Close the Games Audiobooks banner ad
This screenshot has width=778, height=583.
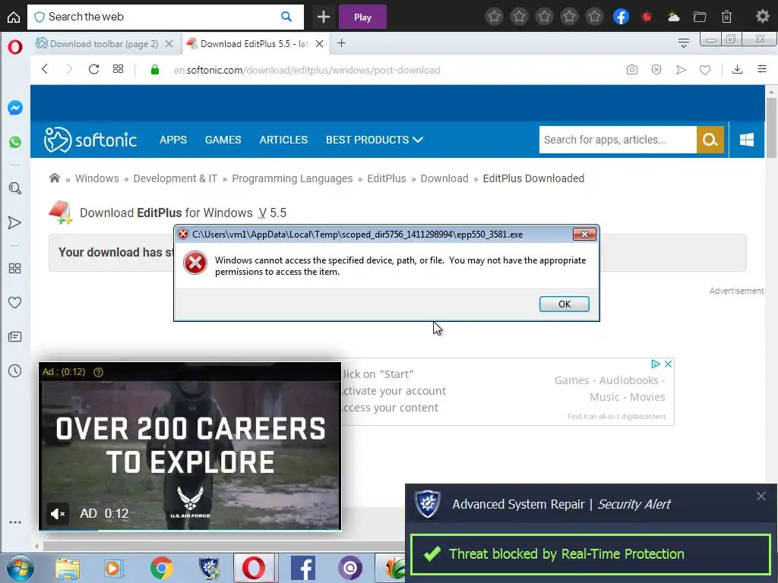coord(669,364)
